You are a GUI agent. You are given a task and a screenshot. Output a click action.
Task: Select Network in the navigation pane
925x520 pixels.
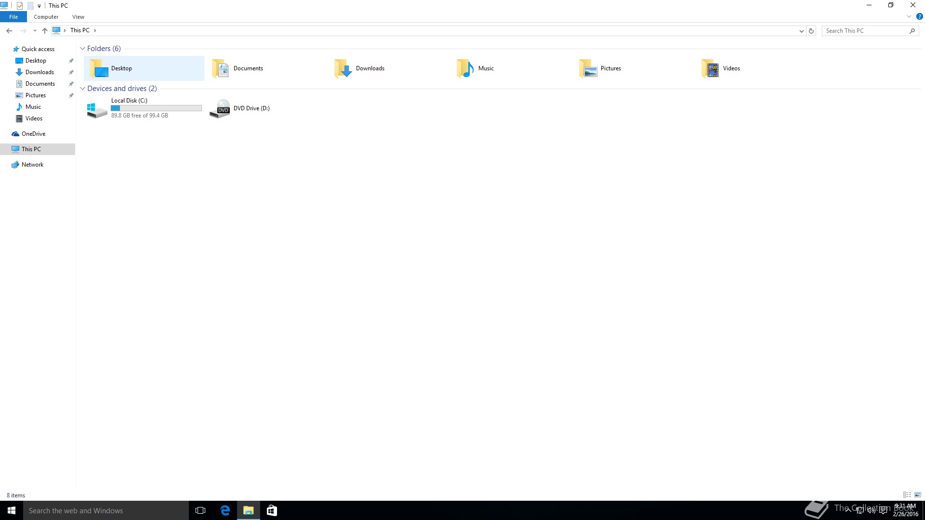tap(32, 165)
